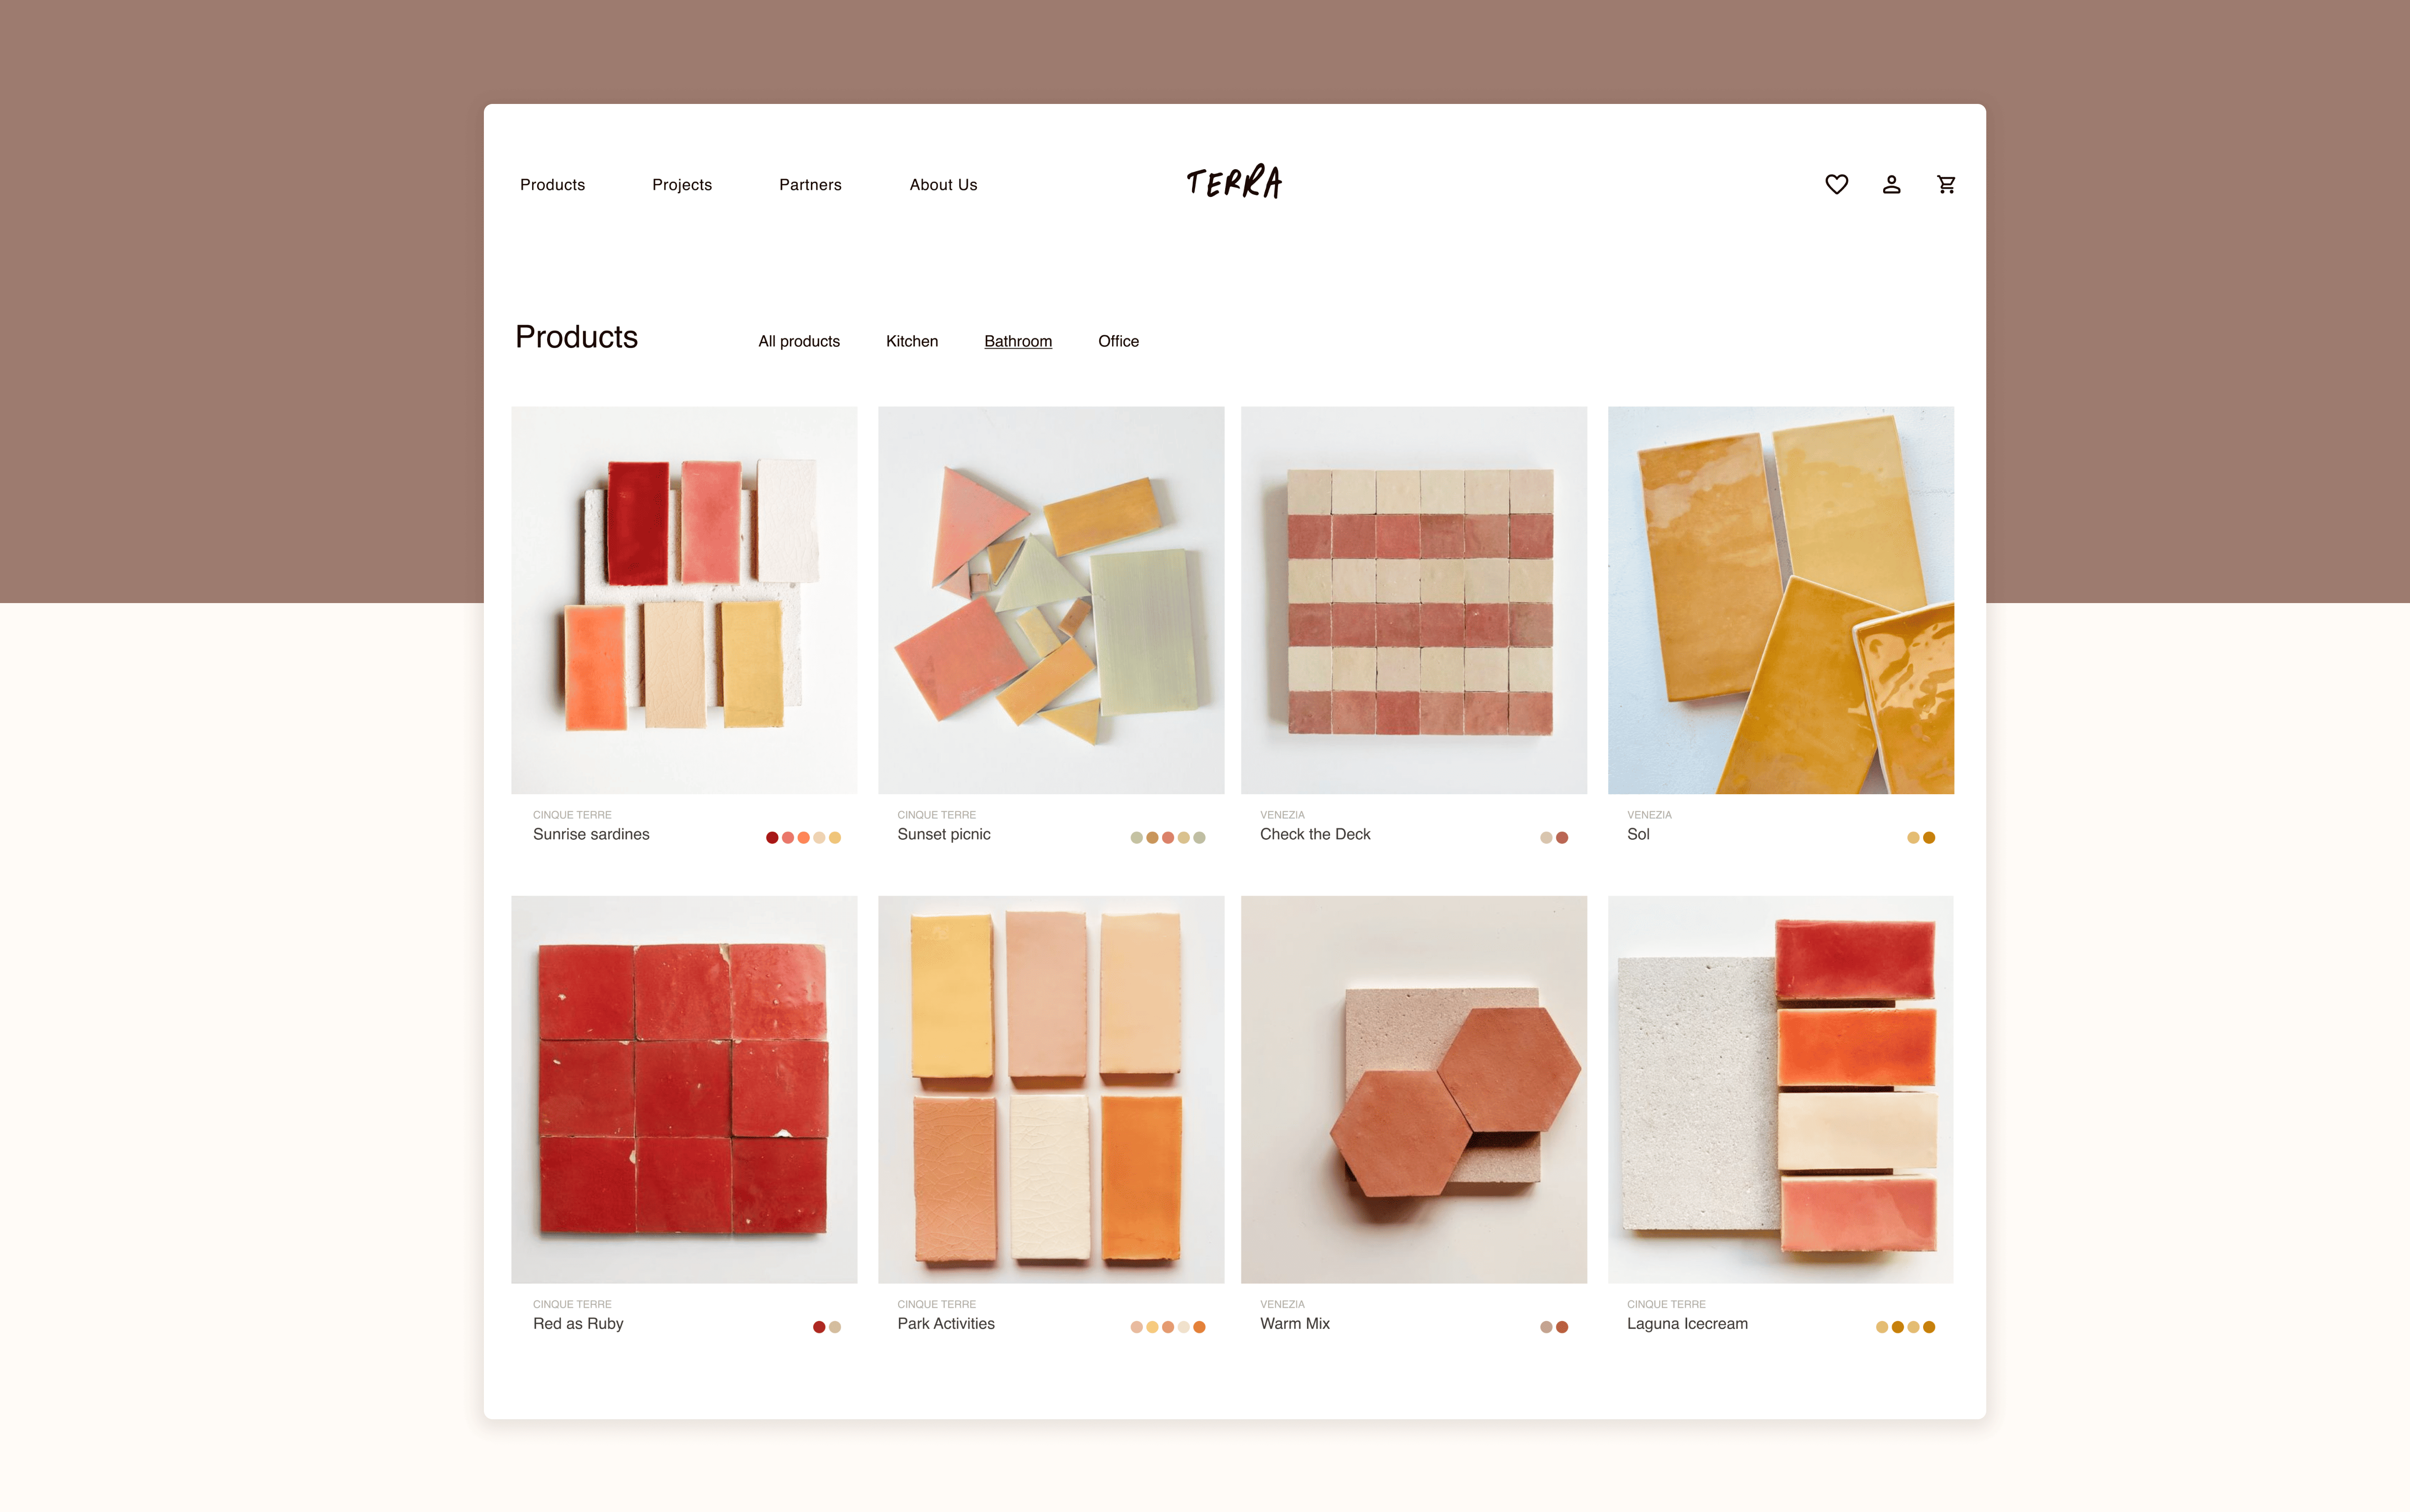2410x1512 pixels.
Task: Pick the yellow swatch for Sunrise sardines
Action: click(835, 838)
